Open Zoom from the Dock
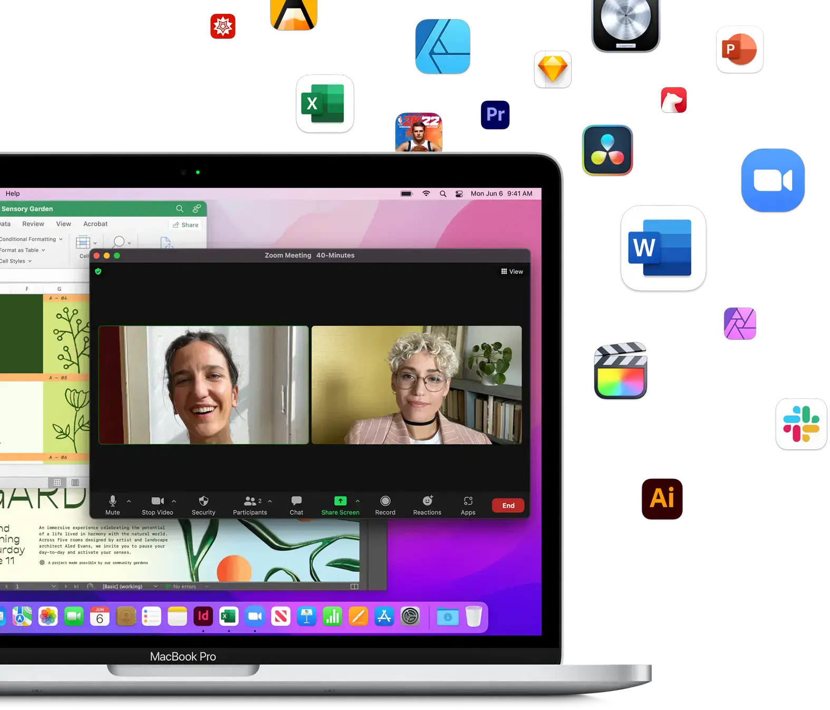This screenshot has width=830, height=710. pyautogui.click(x=255, y=616)
